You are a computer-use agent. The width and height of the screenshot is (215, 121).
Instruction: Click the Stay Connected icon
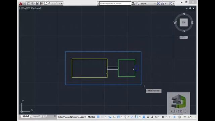pos(163,4)
